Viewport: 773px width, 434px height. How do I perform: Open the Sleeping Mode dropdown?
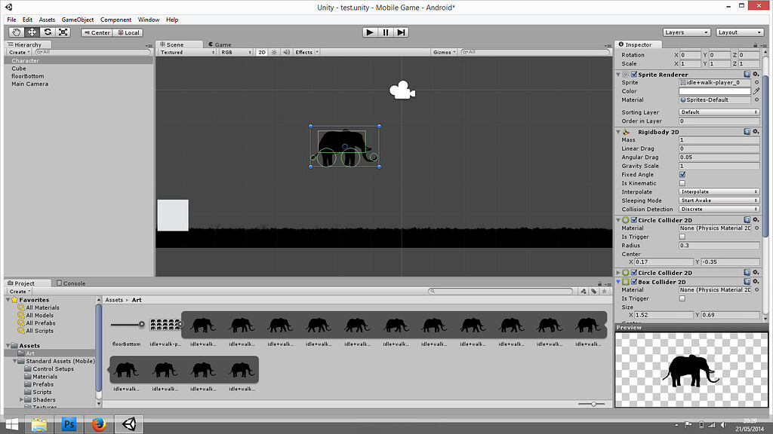[x=719, y=200]
